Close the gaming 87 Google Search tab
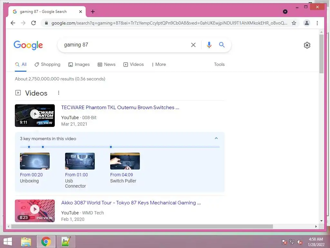The height and width of the screenshot is (248, 330). 80,12
